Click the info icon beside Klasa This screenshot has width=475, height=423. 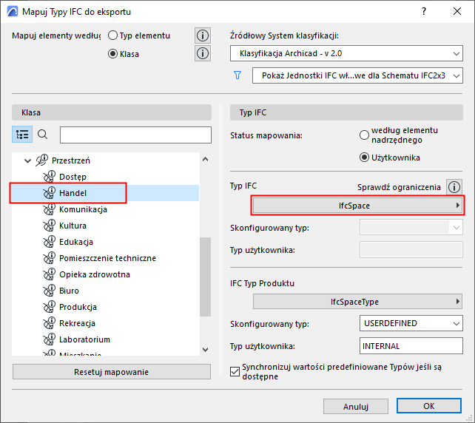(203, 53)
